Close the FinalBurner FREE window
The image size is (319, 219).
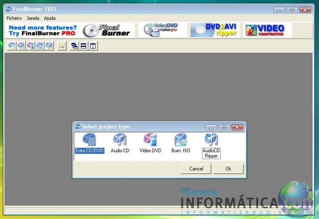(305, 10)
